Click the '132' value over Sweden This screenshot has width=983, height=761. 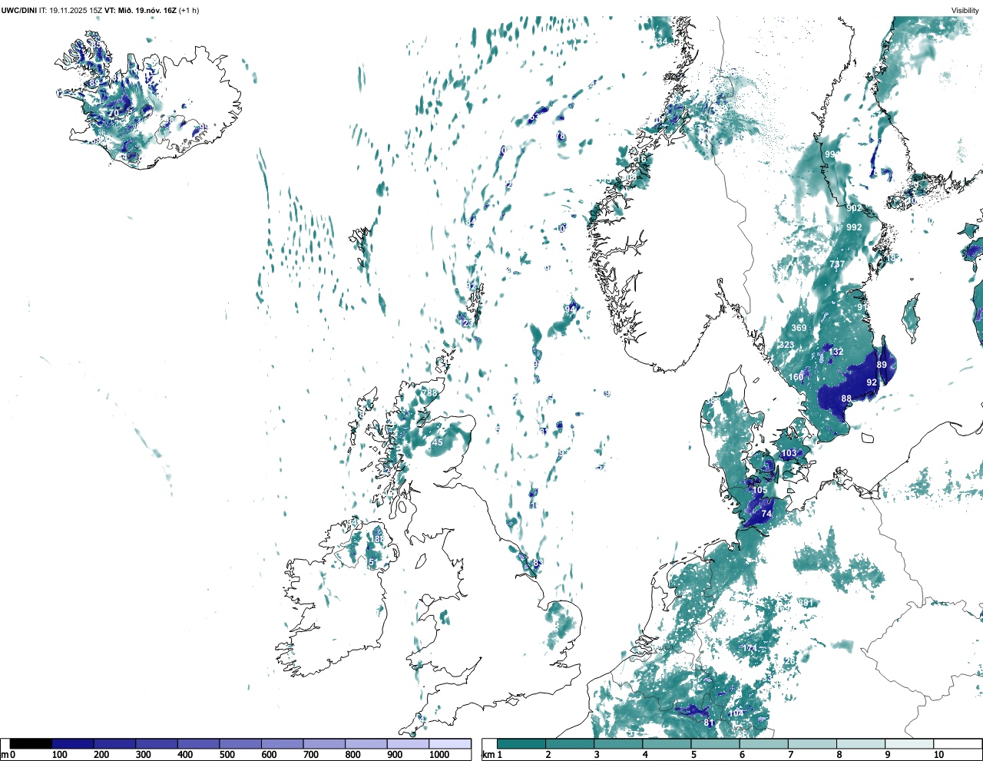[x=836, y=352]
